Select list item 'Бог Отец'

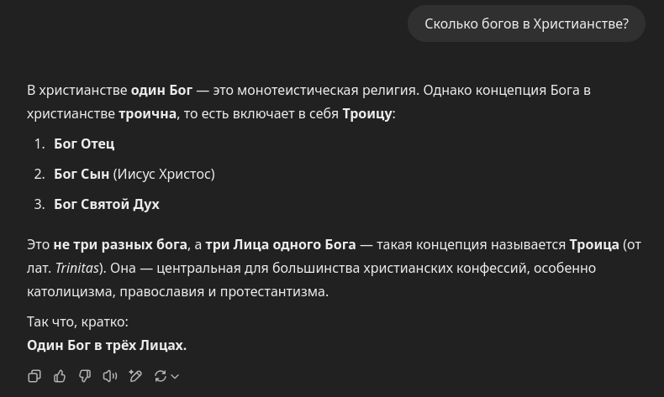84,144
